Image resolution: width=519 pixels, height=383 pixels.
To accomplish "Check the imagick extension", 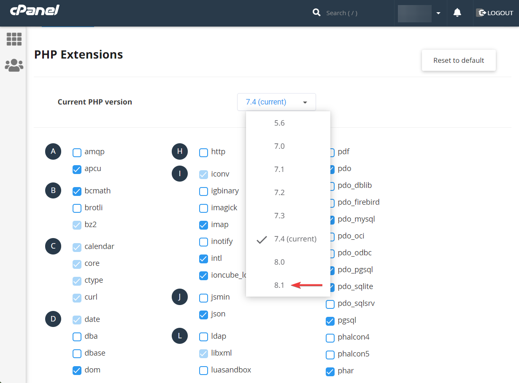I will (x=203, y=209).
